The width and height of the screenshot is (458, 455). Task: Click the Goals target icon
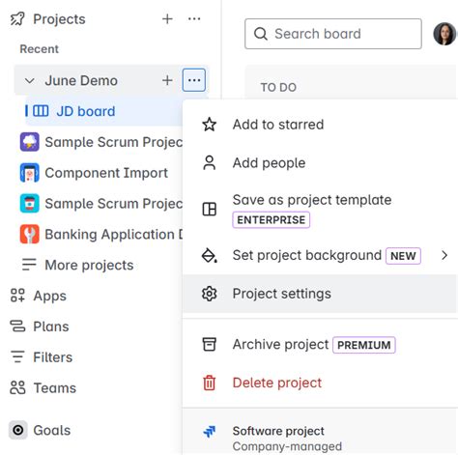pos(18,430)
